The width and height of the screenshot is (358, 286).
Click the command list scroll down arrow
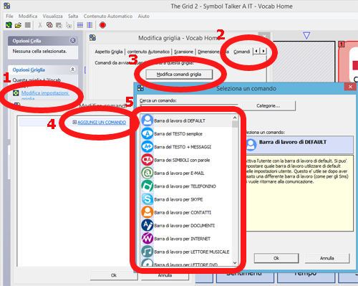coord(235,263)
